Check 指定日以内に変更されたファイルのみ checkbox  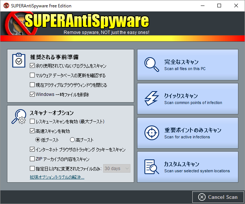tap(32, 169)
